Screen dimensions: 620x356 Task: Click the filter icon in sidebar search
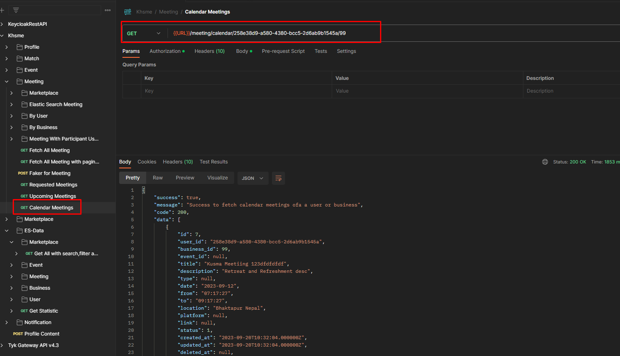point(16,10)
